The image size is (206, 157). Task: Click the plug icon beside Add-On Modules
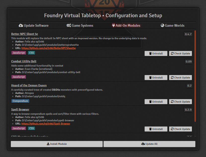click(x=114, y=25)
